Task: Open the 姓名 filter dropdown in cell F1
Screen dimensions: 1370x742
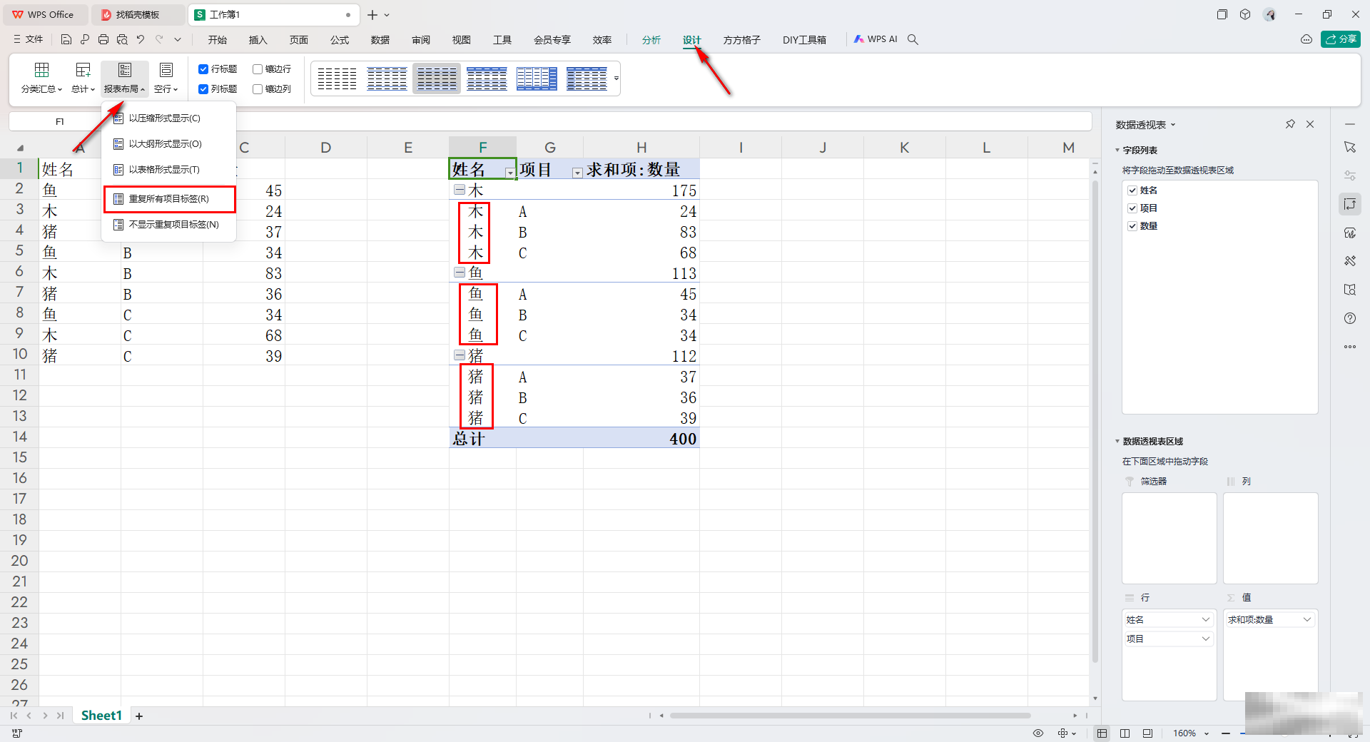Action: [x=509, y=173]
